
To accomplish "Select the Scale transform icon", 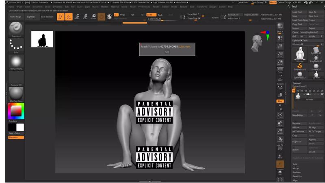I will [85, 17].
